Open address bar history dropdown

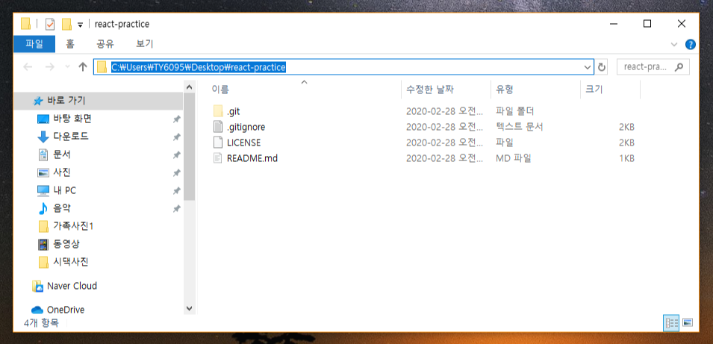(x=588, y=67)
